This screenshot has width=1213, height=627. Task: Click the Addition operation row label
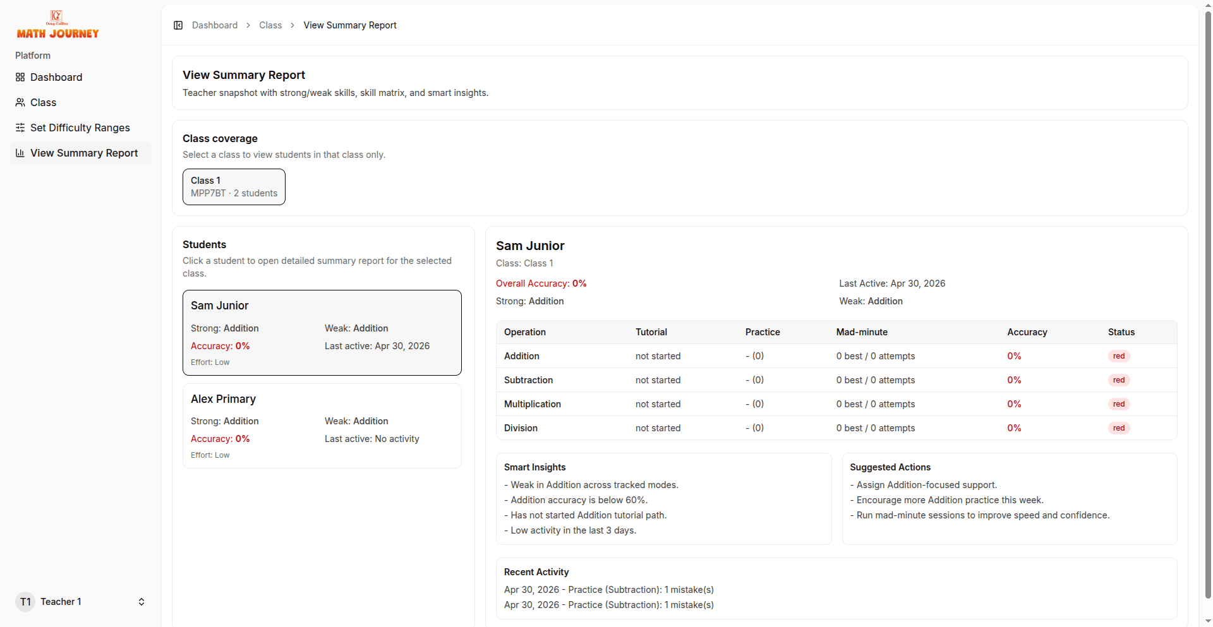[x=522, y=356]
